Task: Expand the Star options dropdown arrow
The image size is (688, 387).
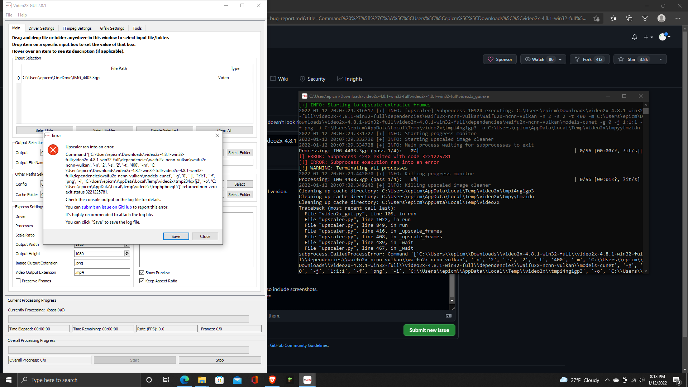Action: [661, 59]
